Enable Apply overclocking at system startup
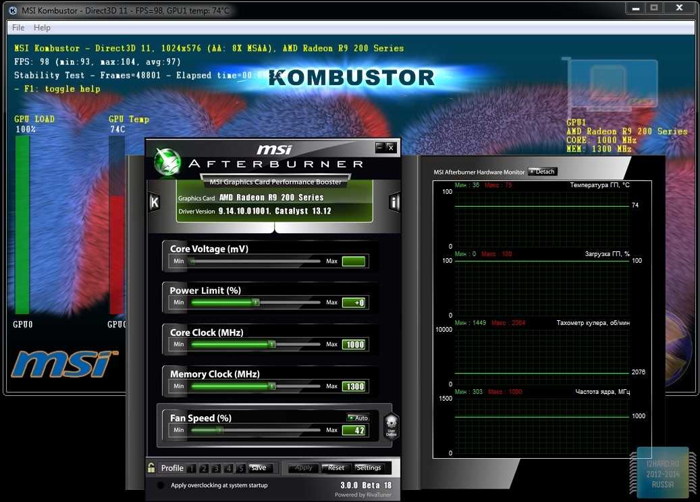Viewport: 700px width, 502px height. pyautogui.click(x=161, y=485)
